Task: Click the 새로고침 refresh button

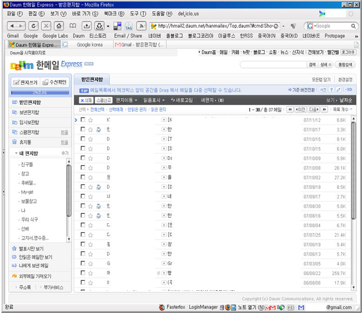Action: [182, 100]
